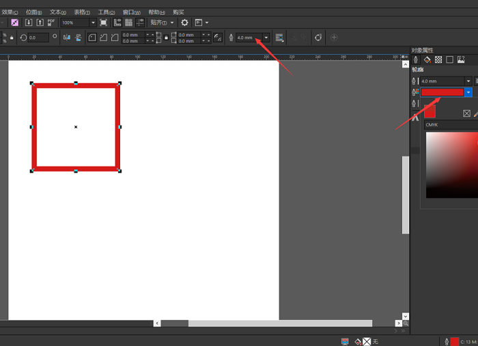478x346 pixels.
Task: Open the Fill tab in object properties
Action: tap(427, 60)
